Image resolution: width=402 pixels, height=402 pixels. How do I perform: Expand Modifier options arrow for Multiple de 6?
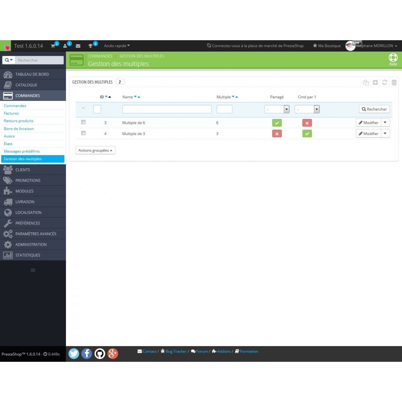tap(386, 123)
